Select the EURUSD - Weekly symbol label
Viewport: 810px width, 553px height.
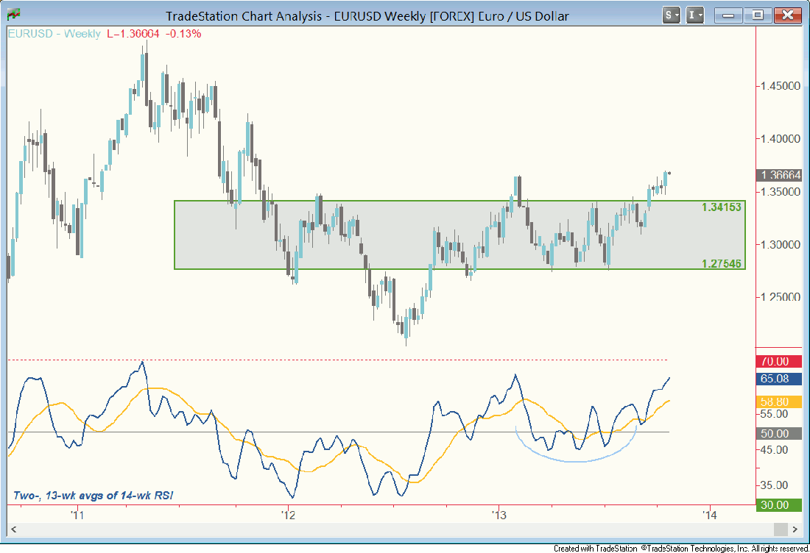[x=54, y=34]
